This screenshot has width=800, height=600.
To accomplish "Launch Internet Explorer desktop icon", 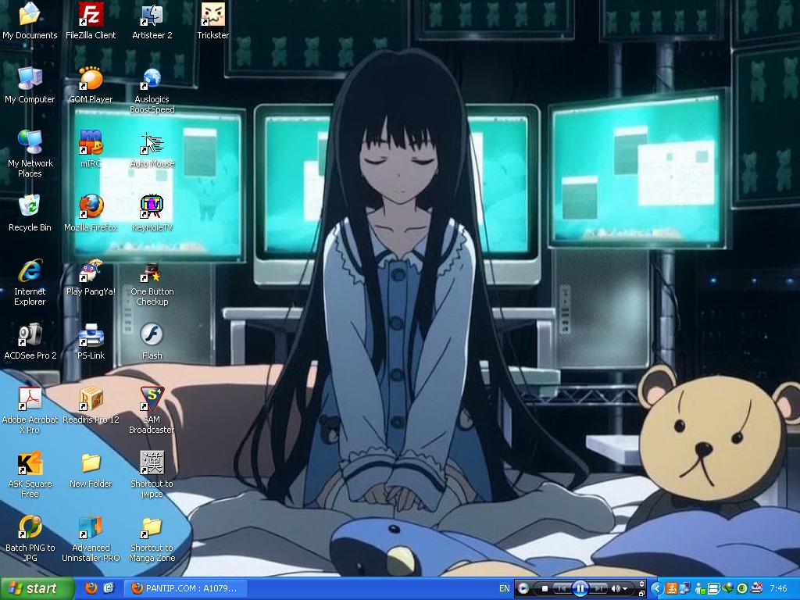I will pos(30,283).
